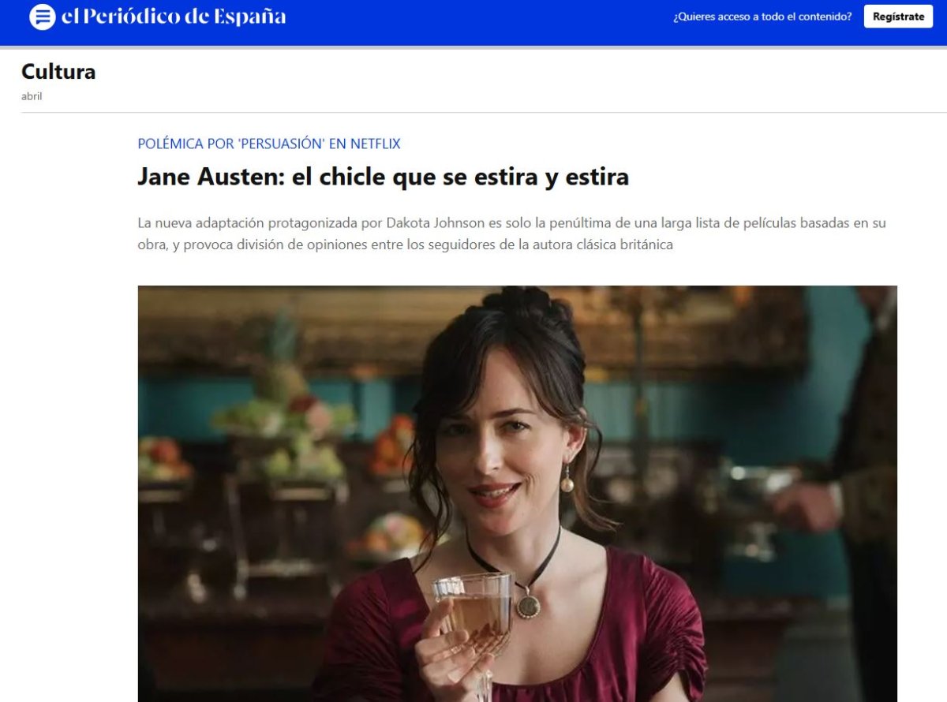Click the words 'autora clásica británica' in subtitle
The image size is (947, 702).
[x=605, y=245]
